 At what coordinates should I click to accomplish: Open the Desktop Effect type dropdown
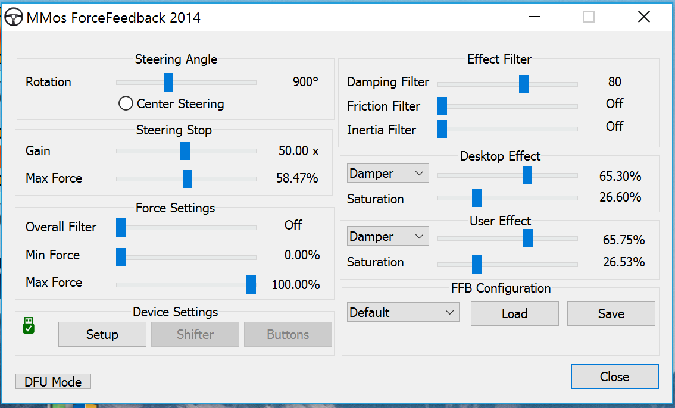click(388, 173)
